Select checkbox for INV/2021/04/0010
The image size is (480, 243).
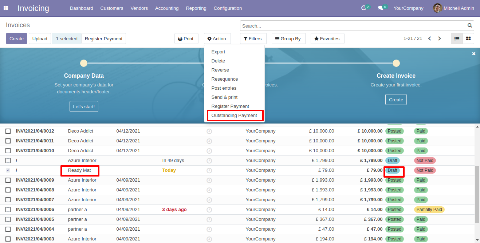[x=8, y=151]
